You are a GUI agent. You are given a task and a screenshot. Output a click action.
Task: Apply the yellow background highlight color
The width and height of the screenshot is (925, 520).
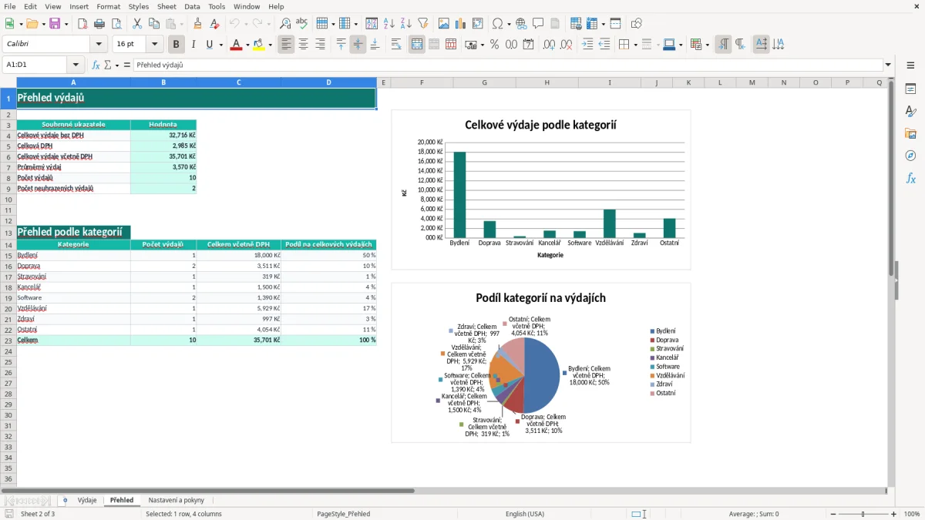pos(259,45)
